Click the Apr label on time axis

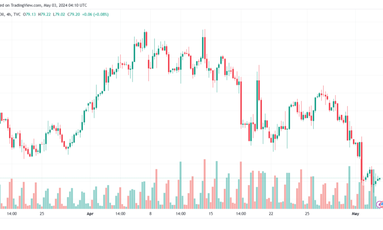90,214
